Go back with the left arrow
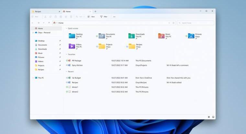Image resolution: width=246 pixels, height=134 pixels. (x=33, y=23)
